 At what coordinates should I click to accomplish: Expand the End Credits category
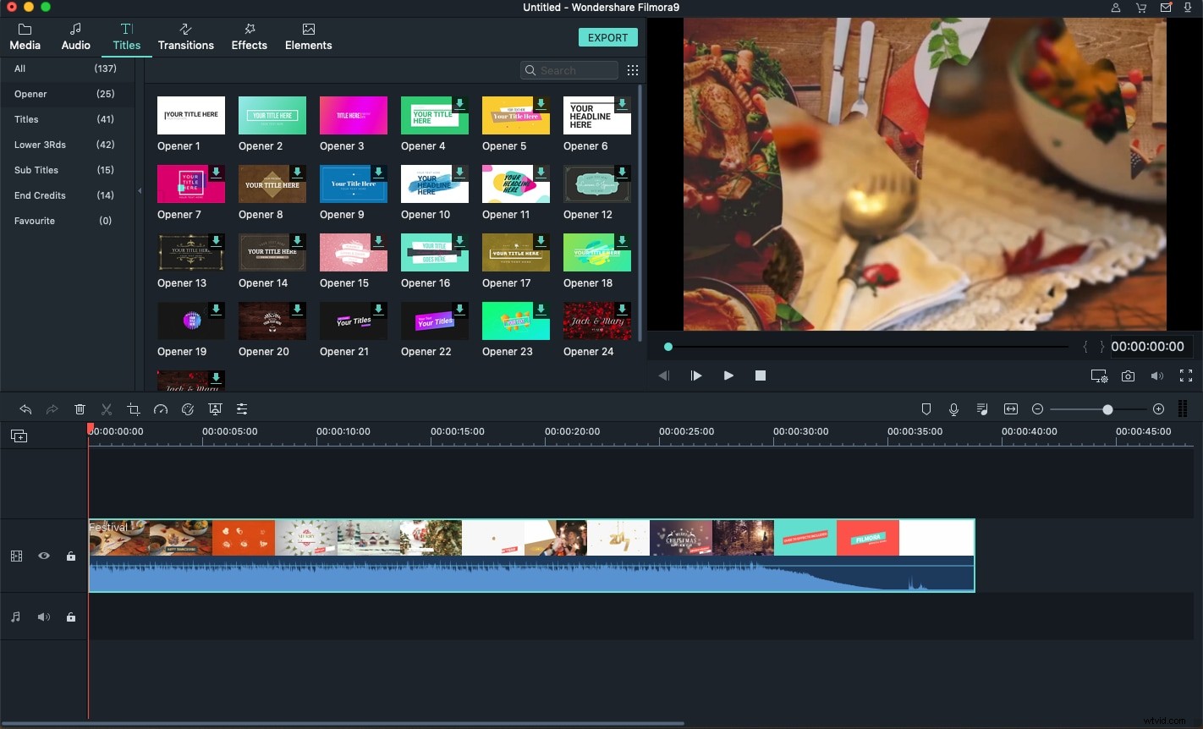(x=40, y=195)
